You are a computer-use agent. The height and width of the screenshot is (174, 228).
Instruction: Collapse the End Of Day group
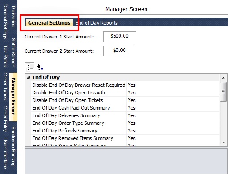click(28, 77)
